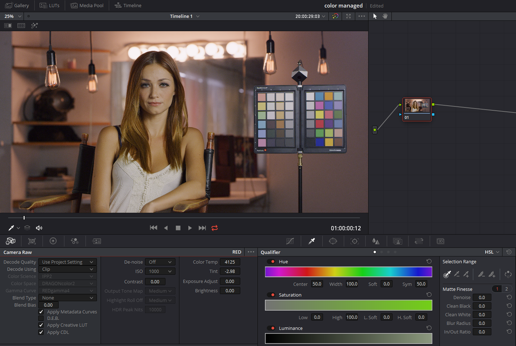Mute the viewer audio speaker icon
The image size is (516, 346).
coord(39,228)
